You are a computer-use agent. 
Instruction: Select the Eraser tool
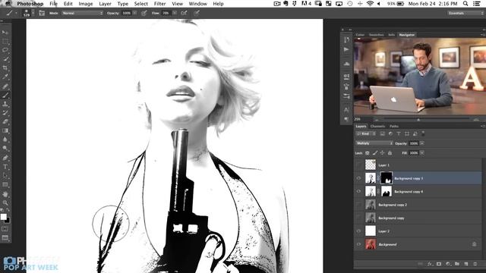point(5,121)
